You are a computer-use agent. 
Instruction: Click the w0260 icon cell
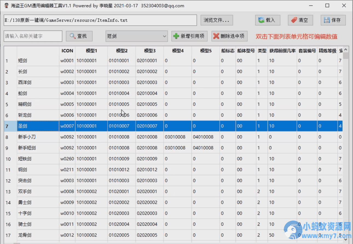coord(67,159)
